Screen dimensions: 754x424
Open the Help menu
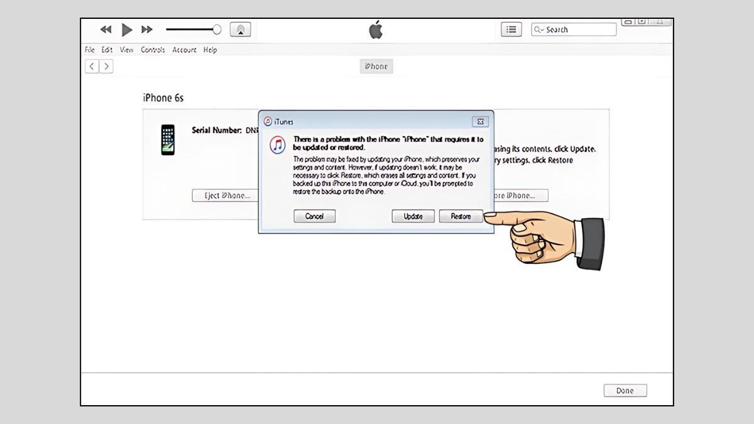click(210, 50)
